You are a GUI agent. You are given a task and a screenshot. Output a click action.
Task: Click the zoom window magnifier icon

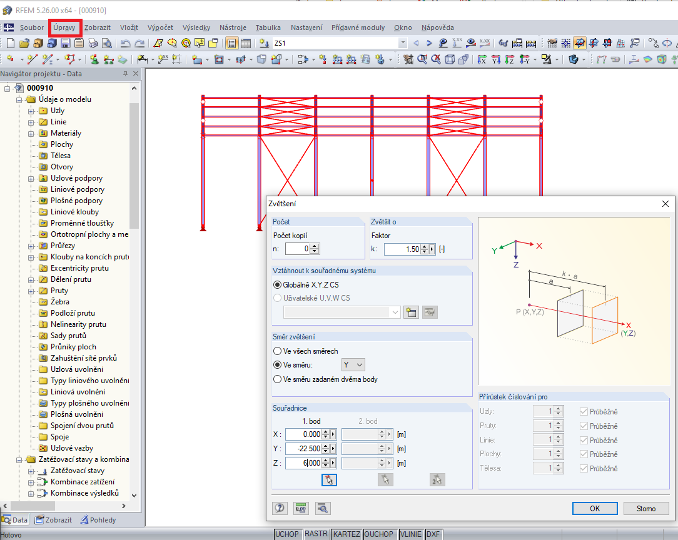click(x=422, y=59)
